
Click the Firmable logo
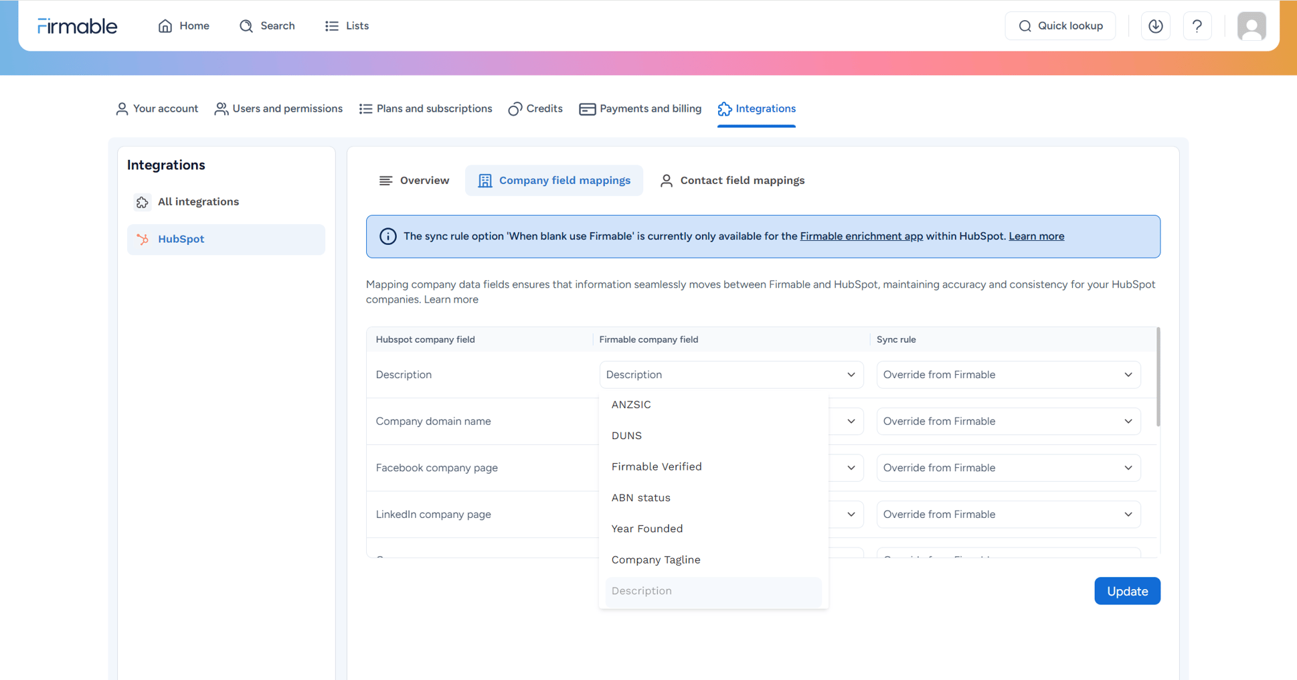click(x=77, y=25)
